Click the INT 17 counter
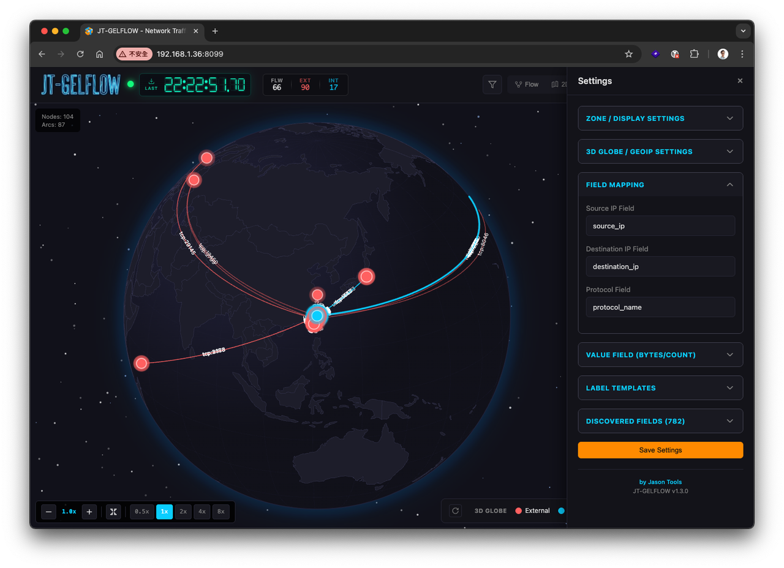 click(333, 84)
